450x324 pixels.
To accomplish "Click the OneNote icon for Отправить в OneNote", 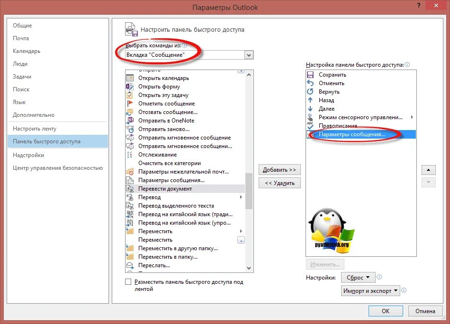I will pyautogui.click(x=130, y=121).
